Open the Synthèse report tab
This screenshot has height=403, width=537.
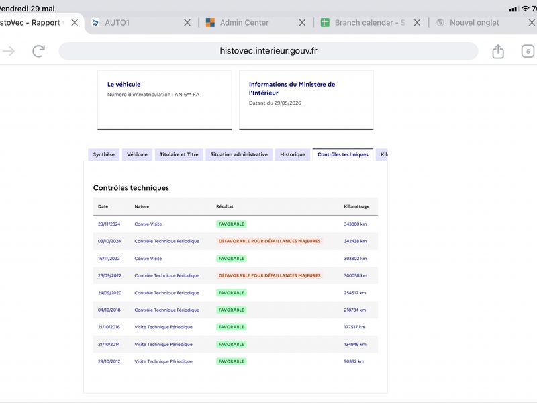(104, 154)
